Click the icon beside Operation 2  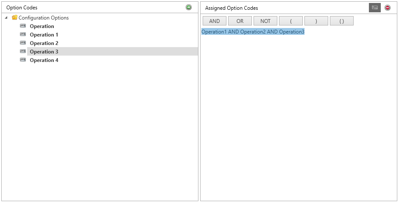click(23, 43)
